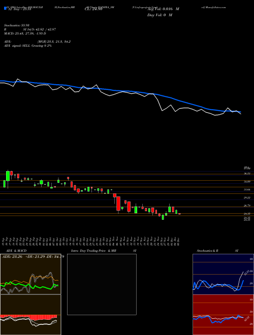Click the 'ADX: 23.26 +DY: 21.29 -DY: 34.19' header
Image resolution: width=254 pixels, height=335 pixels.
point(33,257)
